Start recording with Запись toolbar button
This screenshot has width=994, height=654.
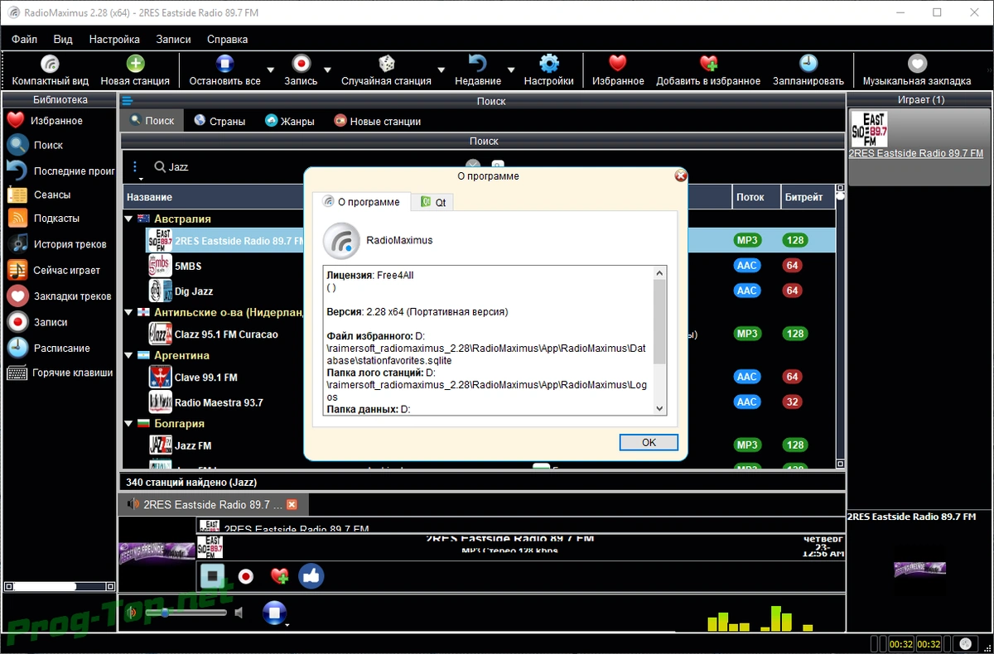coord(301,70)
